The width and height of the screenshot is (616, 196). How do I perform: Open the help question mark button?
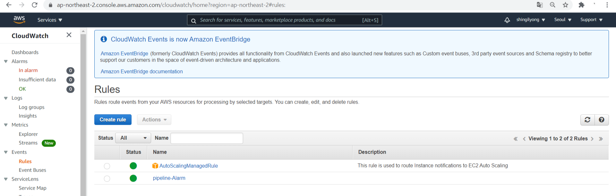tap(602, 120)
